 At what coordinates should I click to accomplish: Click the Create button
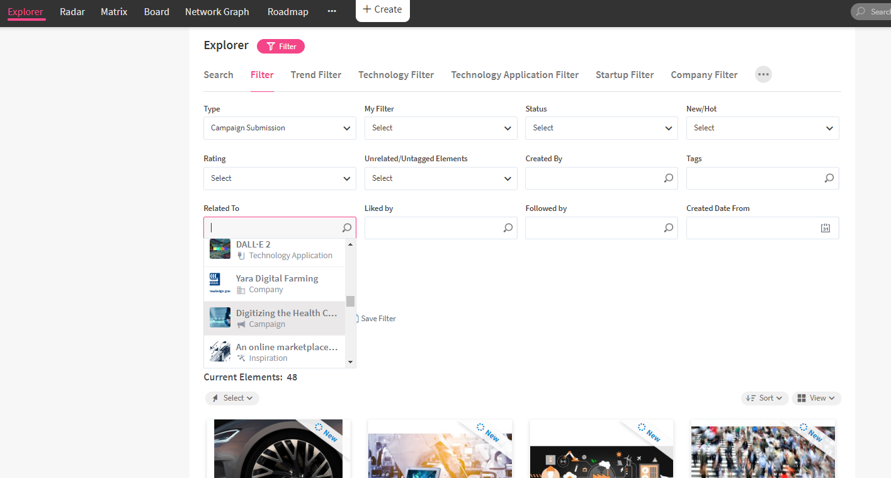tap(382, 9)
